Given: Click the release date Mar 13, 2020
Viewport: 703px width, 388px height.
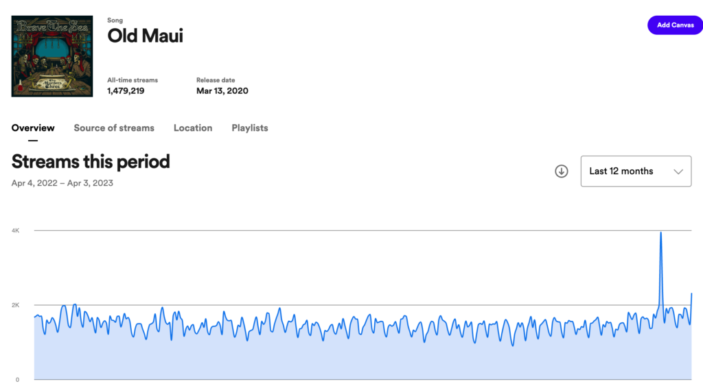Looking at the screenshot, I should [x=222, y=90].
